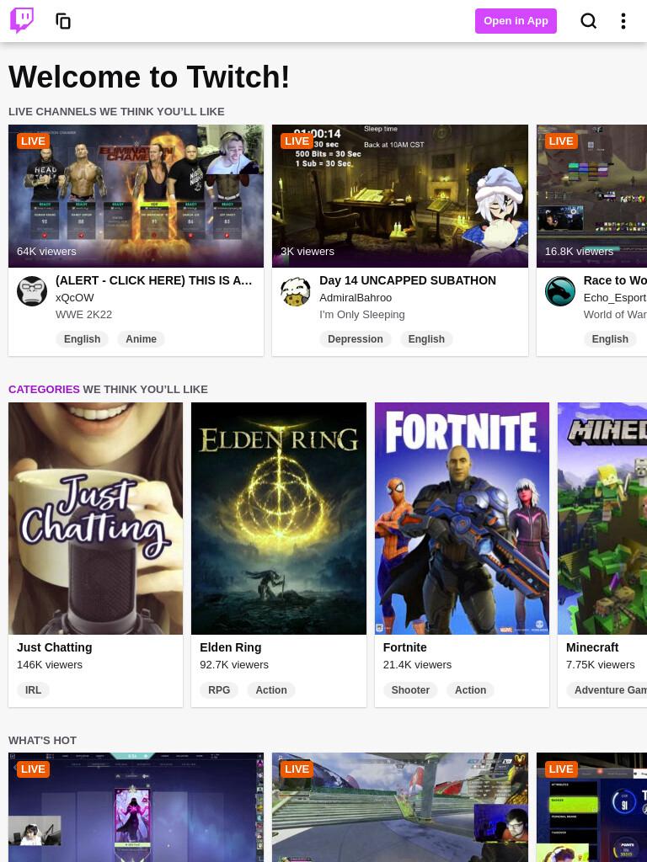Click the Echo_Esports channel name
The width and height of the screenshot is (647, 862).
tap(615, 297)
